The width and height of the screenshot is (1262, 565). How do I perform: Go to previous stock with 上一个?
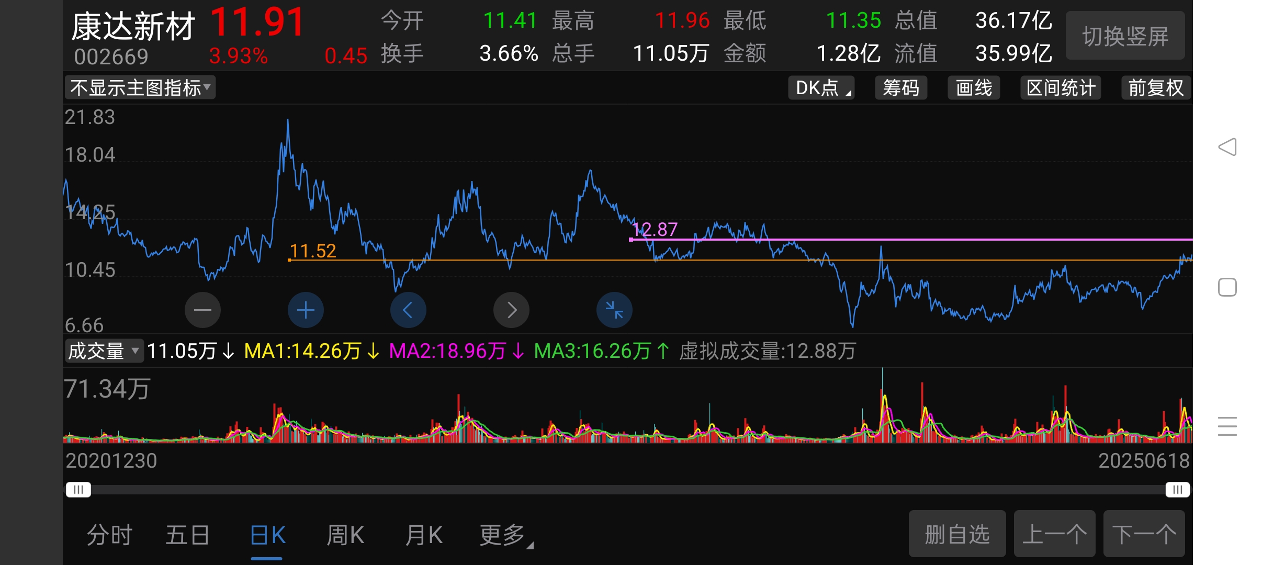[x=1054, y=534]
